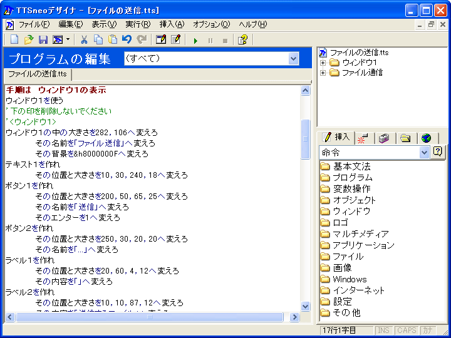Open the その他 folder

[x=340, y=313]
